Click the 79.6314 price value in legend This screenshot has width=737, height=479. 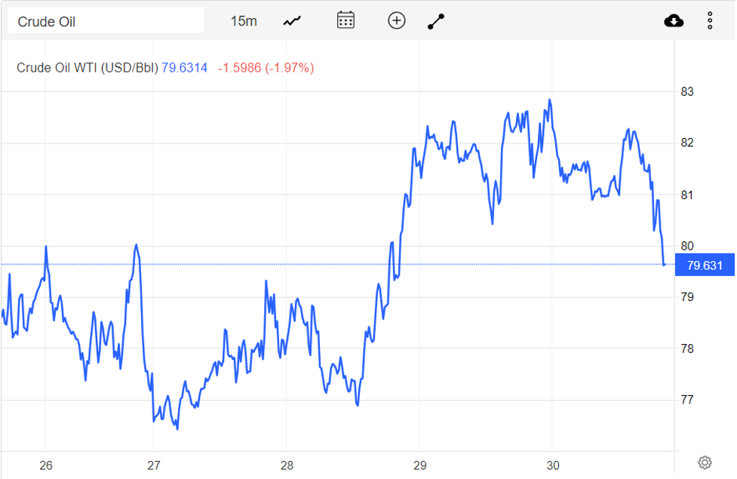click(x=184, y=68)
